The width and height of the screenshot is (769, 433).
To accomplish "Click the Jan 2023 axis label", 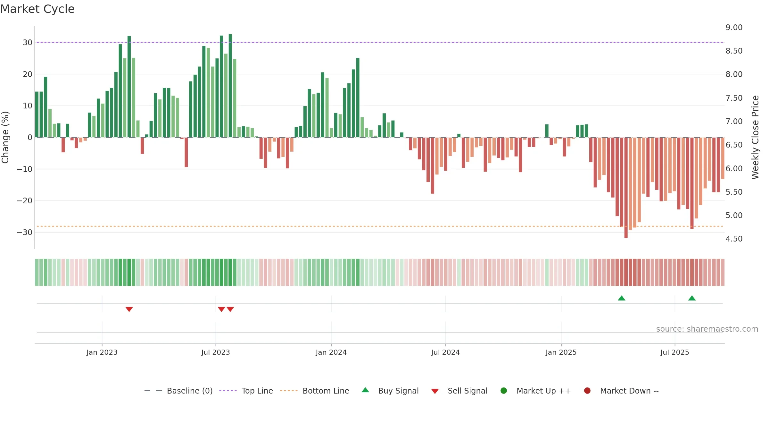I will click(x=102, y=352).
